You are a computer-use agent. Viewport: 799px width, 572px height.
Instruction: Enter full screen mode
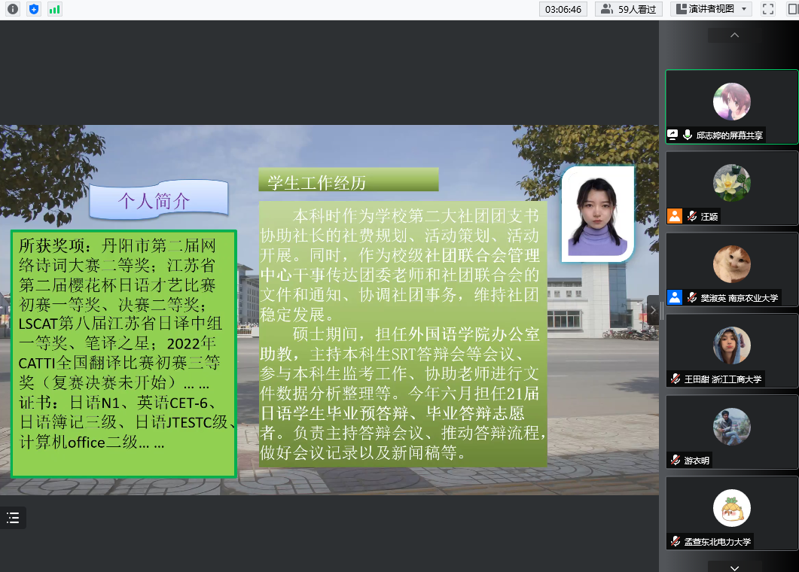point(768,9)
